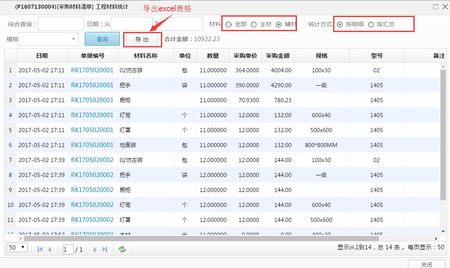Maximize the material statistics dialog
The height and width of the screenshot is (268, 450).
pos(435,7)
